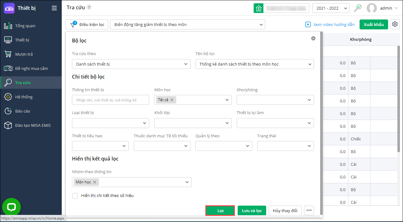The height and width of the screenshot is (222, 403).
Task: Expand the admin account menu arrow
Action: (396, 8)
